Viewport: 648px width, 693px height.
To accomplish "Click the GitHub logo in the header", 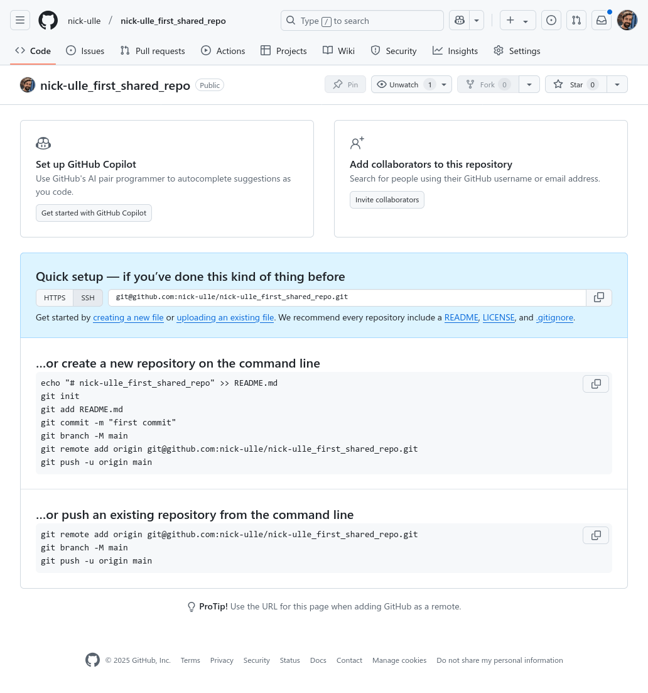I will click(48, 19).
